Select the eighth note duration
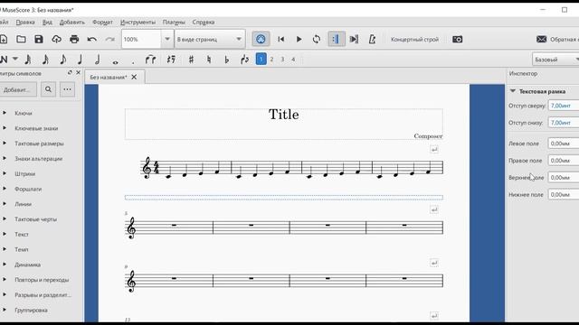Viewport: 579px width, 325px height. point(62,60)
